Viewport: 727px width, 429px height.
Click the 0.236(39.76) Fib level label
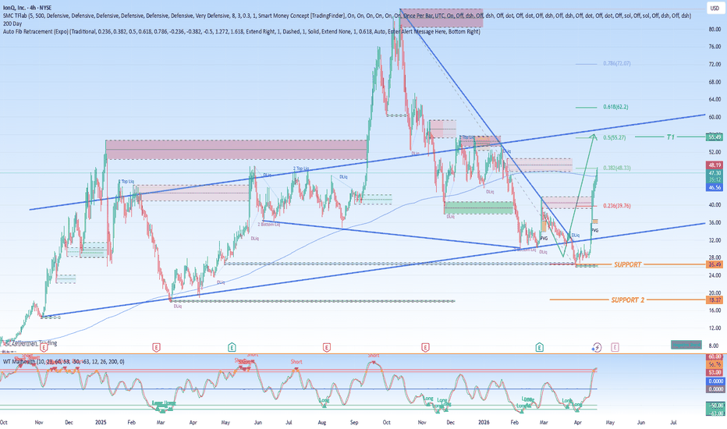[x=617, y=206]
